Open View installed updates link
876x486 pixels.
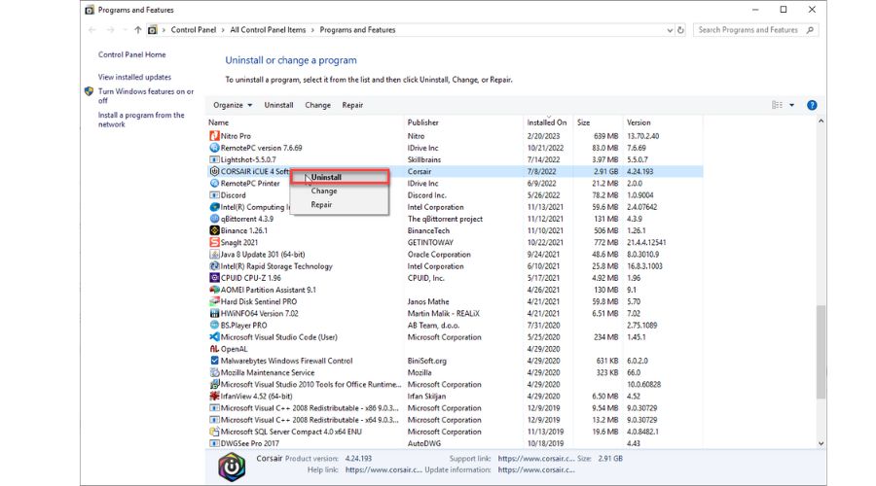tap(134, 77)
